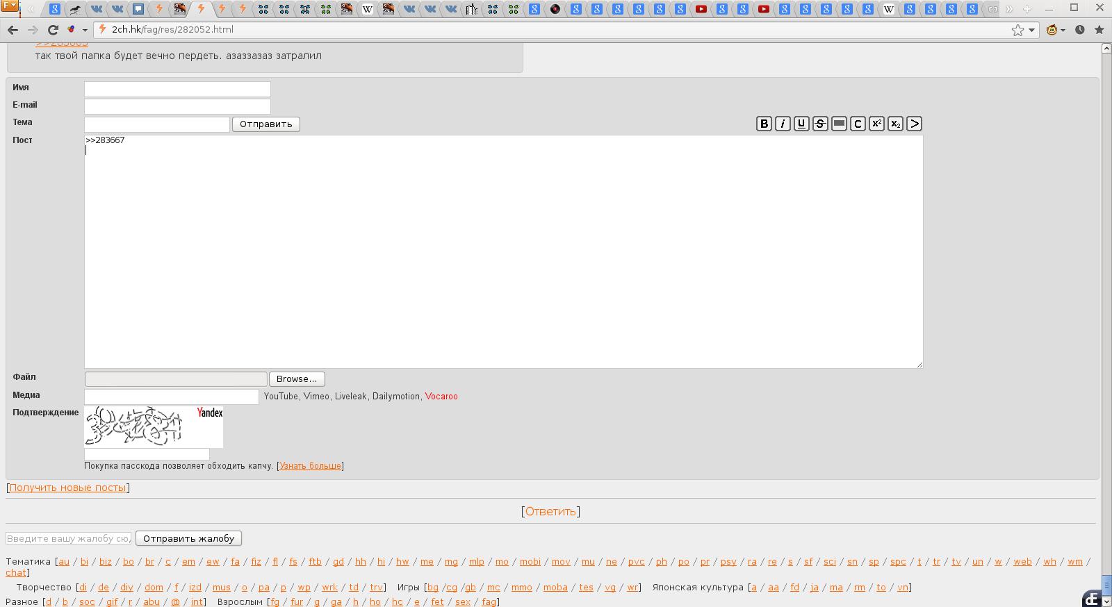Click the address bar URL

point(172,30)
